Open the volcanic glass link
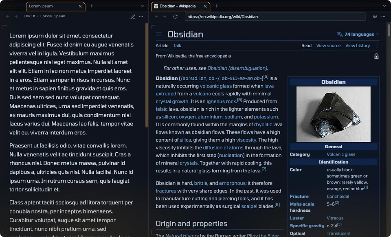 (x=216, y=86)
